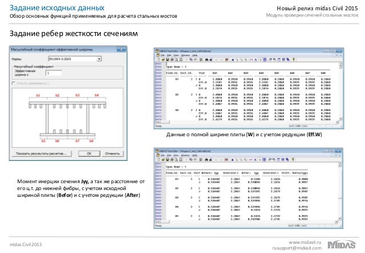Click Help key icon in Iyy editor toolbar
Image resolution: width=365 pixels, height=253 pixels.
(x=293, y=160)
